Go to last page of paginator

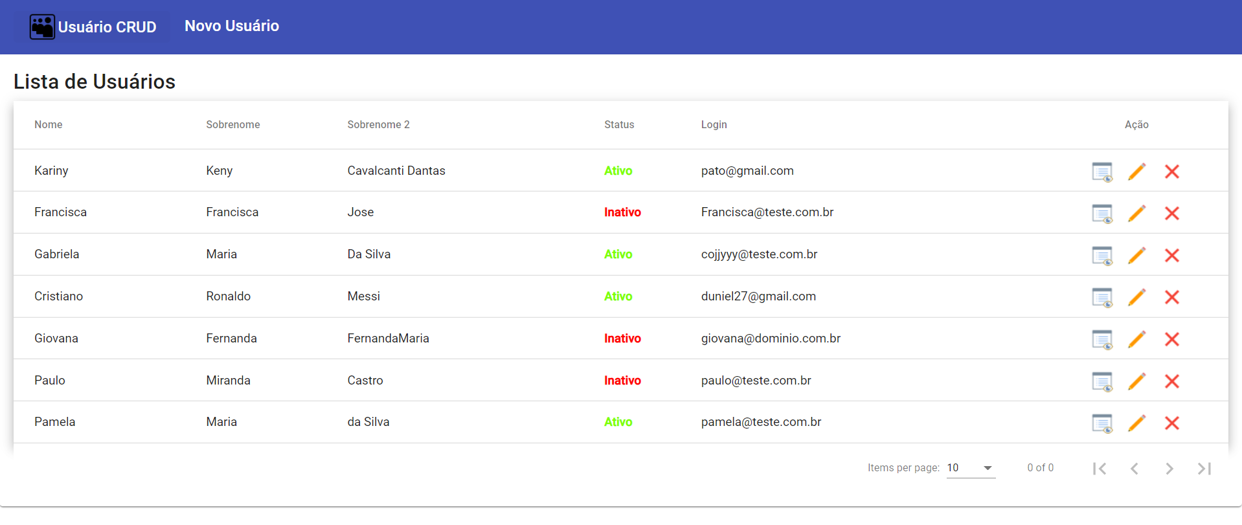coord(1204,469)
